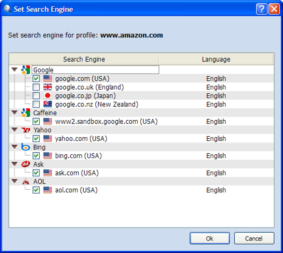Click the Japan flag beside google.co.jp
This screenshot has width=283, height=253.
click(47, 96)
